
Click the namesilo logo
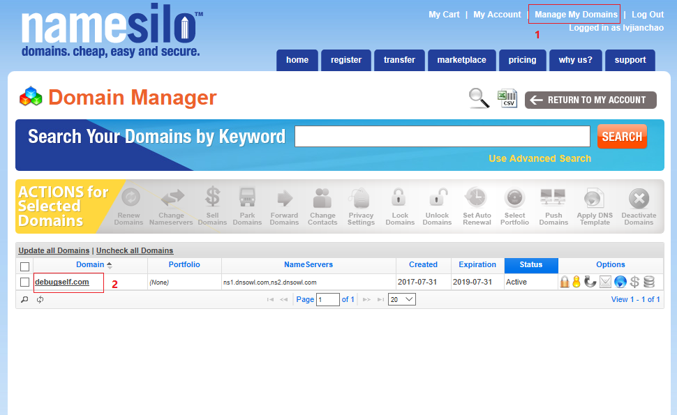pyautogui.click(x=112, y=30)
